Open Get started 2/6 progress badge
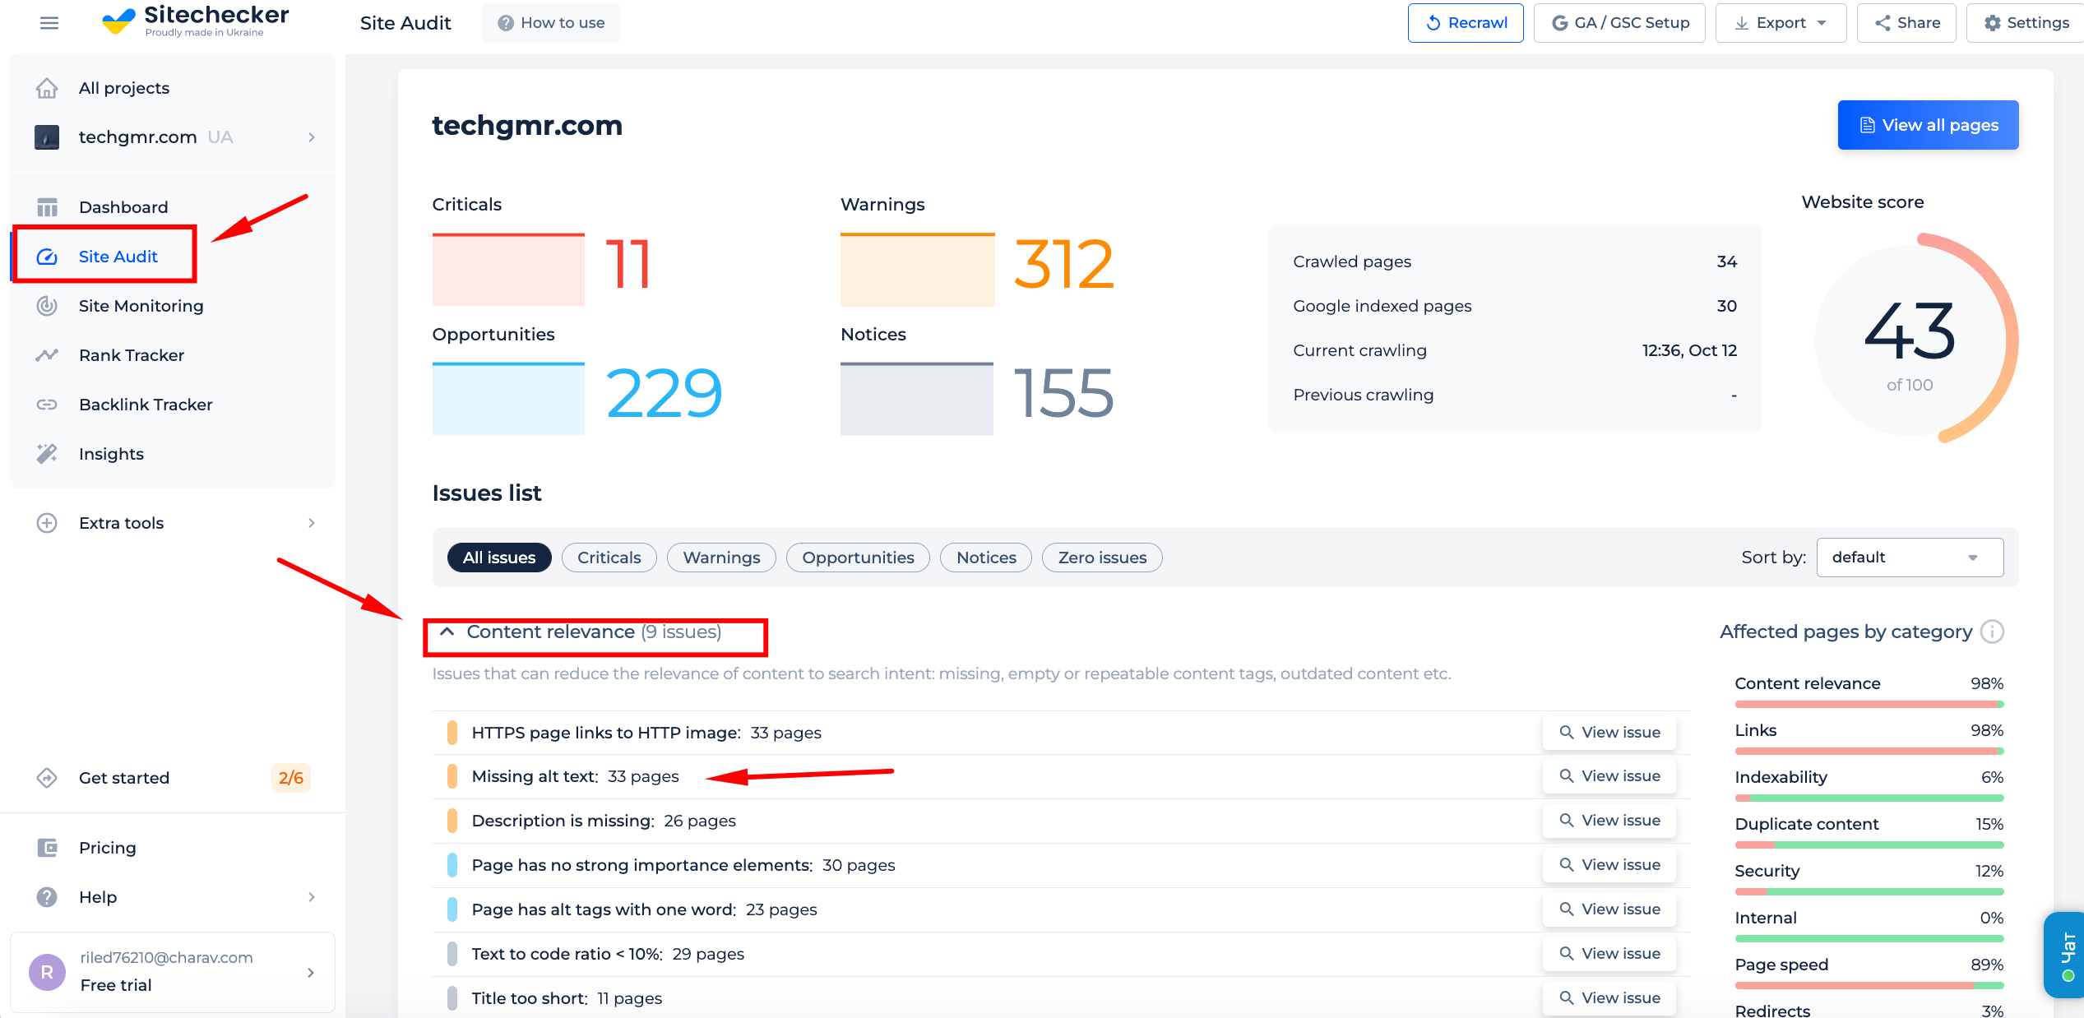 click(x=291, y=778)
